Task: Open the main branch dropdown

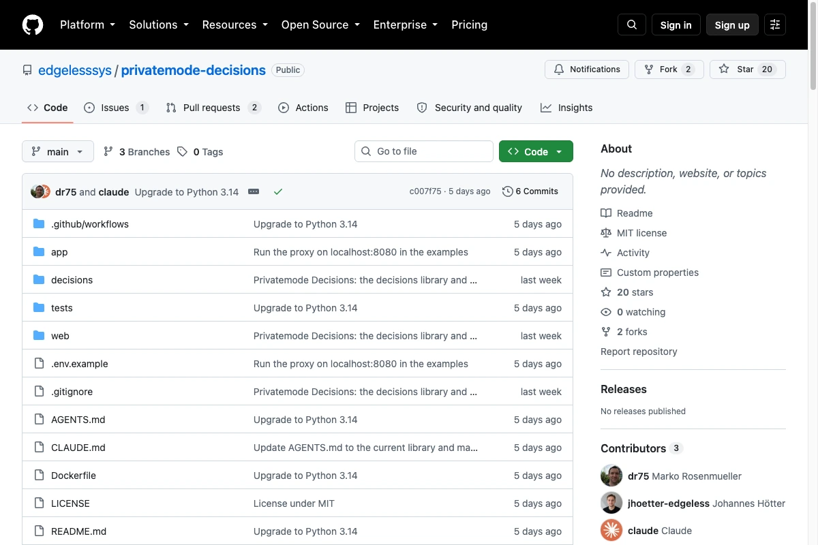Action: coord(58,152)
